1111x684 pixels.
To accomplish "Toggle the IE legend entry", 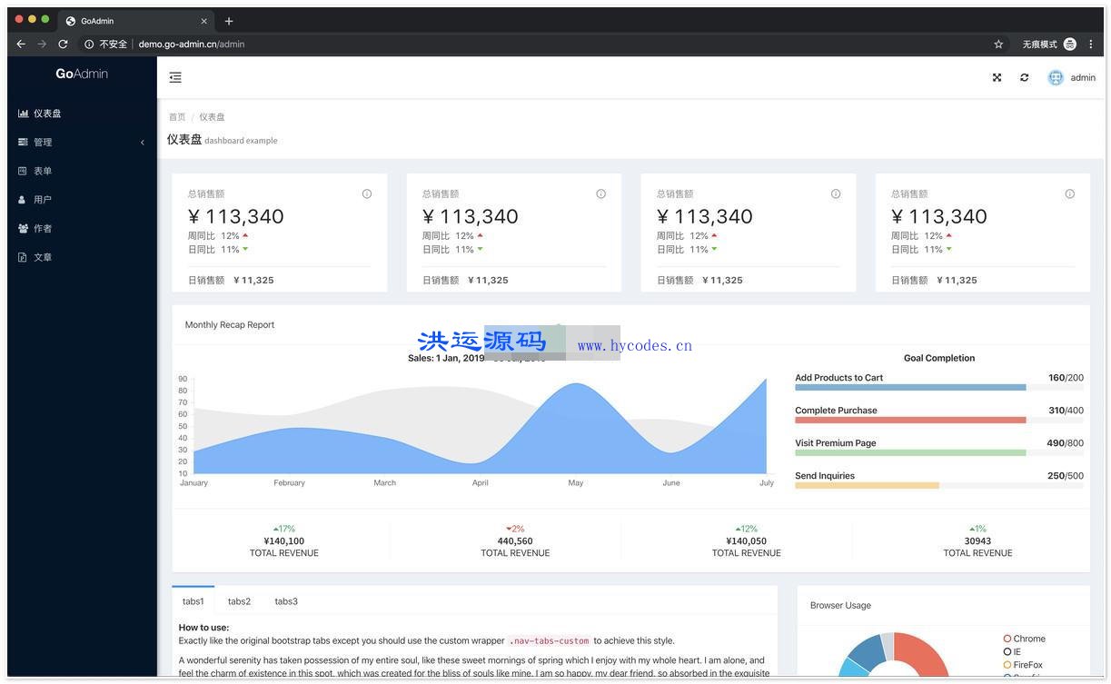I will click(1012, 652).
